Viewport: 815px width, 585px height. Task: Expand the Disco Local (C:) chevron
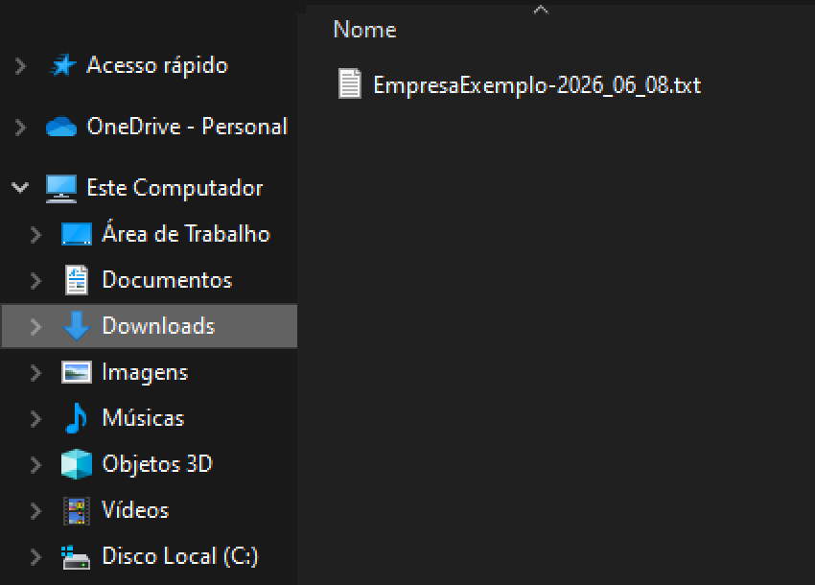[x=35, y=556]
